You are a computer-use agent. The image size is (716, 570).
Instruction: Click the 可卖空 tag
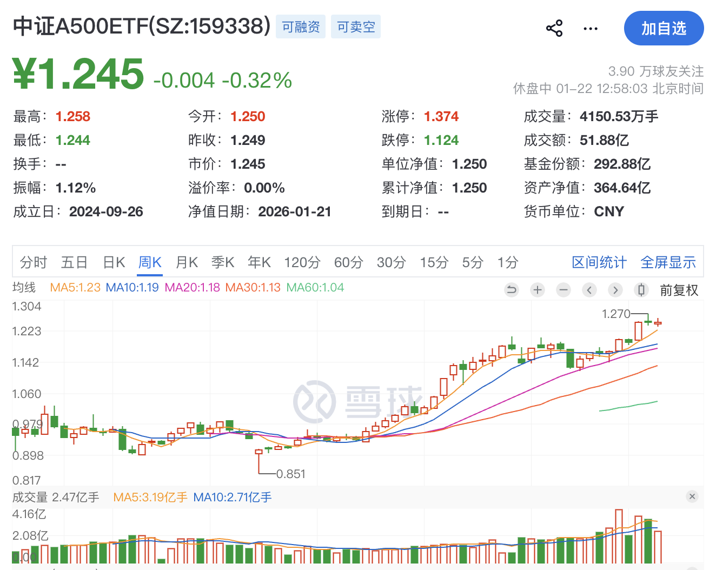tap(356, 27)
